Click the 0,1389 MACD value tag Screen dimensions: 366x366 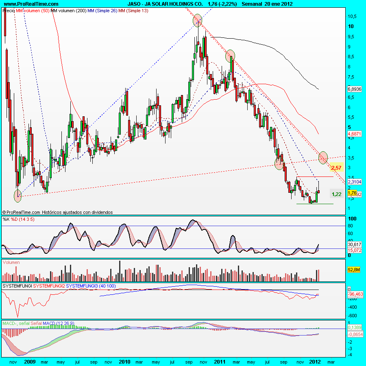[354, 327]
